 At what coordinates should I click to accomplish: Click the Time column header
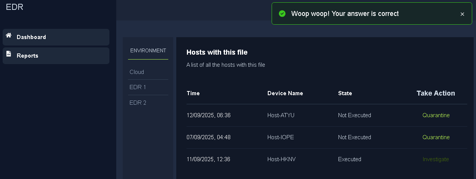193,93
